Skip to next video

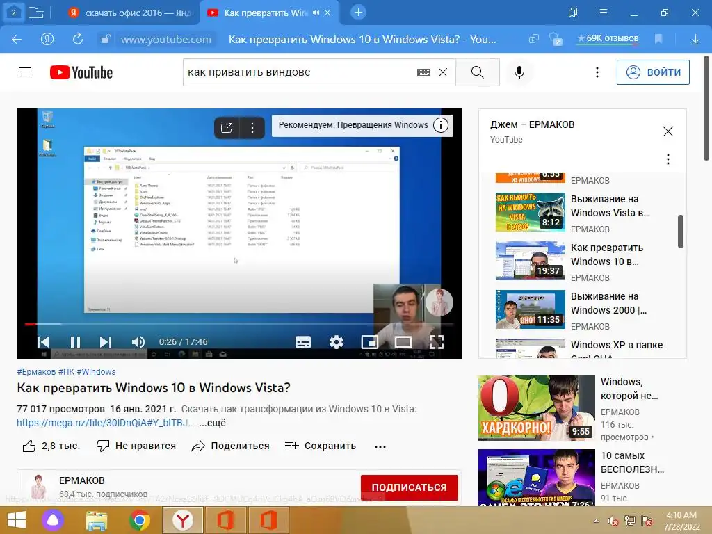click(x=106, y=342)
